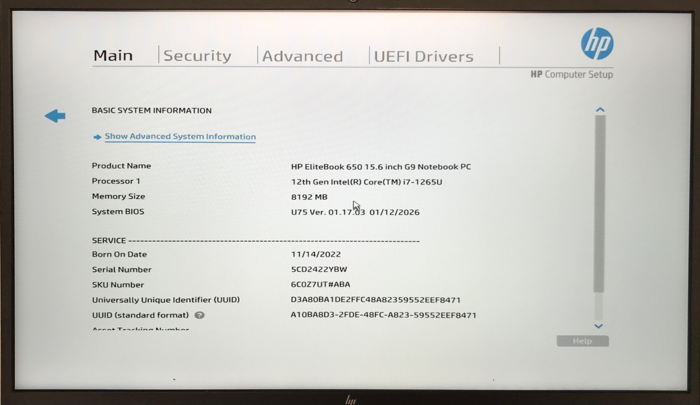
Task: Select the Born On Date label
Action: 119,254
